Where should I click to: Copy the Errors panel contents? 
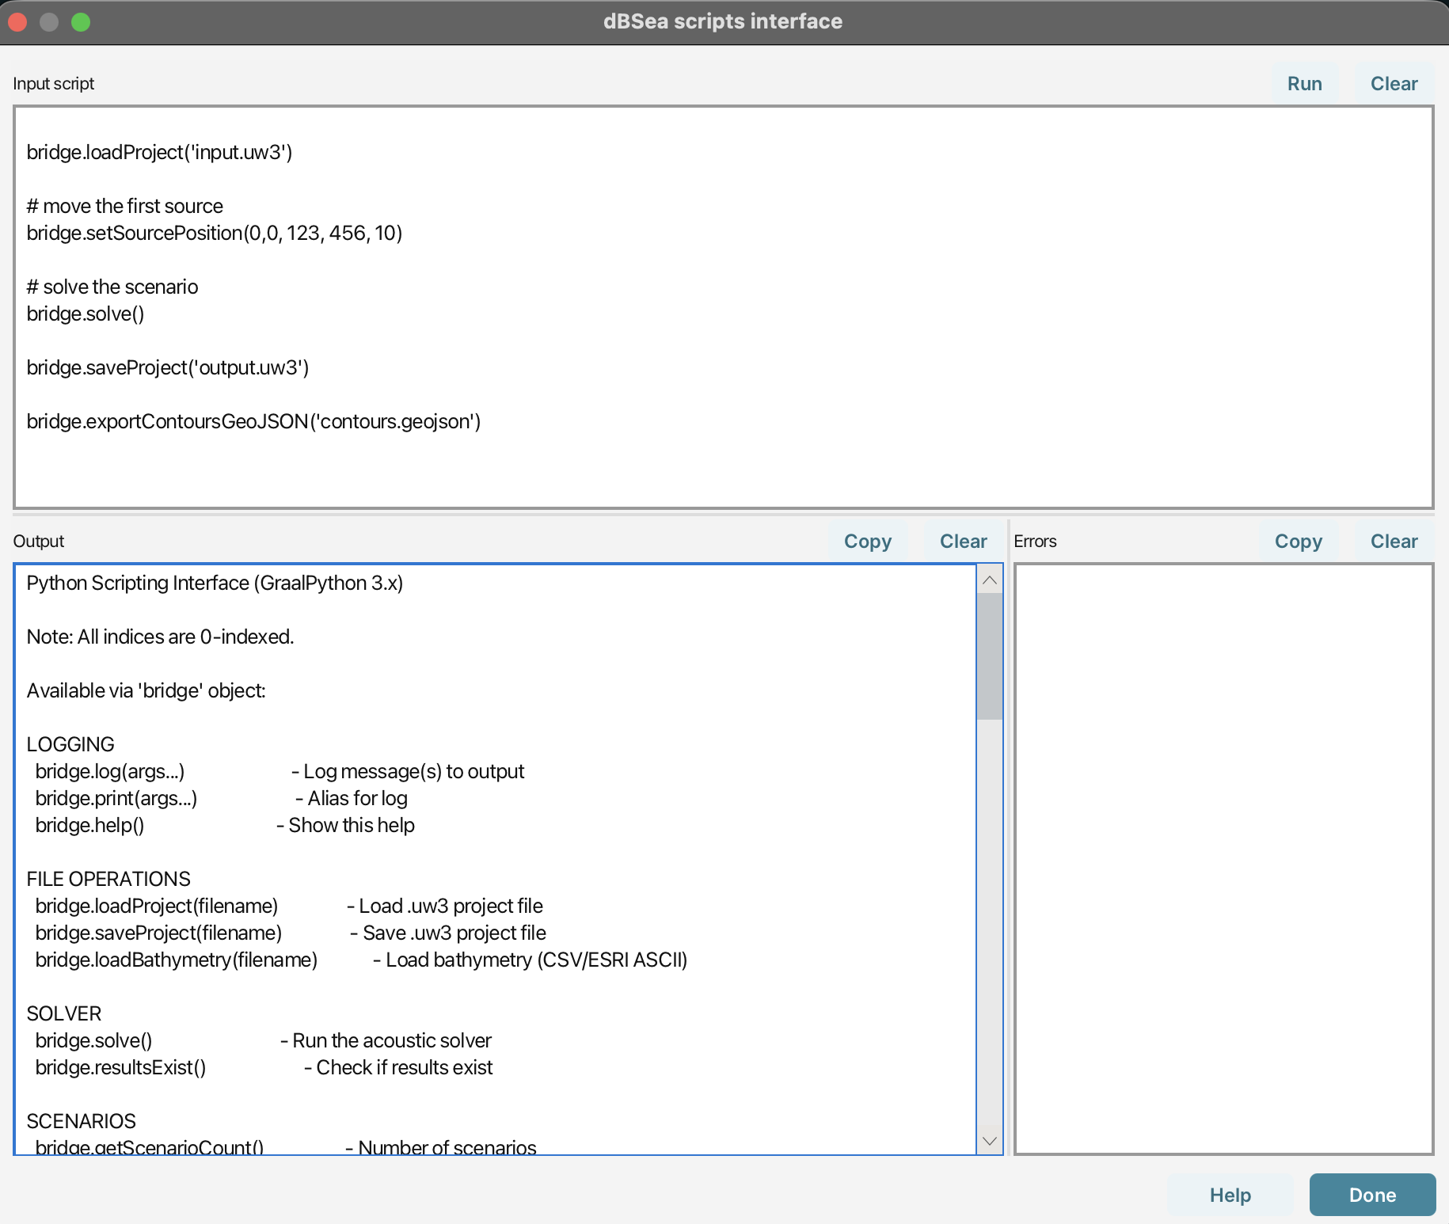tap(1298, 541)
